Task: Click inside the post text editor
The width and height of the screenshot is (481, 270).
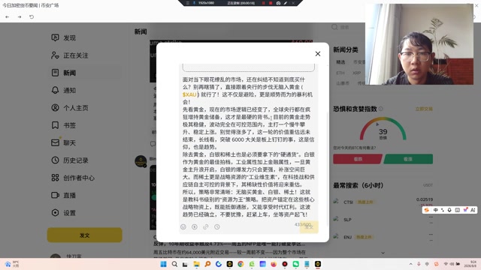Action: click(x=249, y=147)
